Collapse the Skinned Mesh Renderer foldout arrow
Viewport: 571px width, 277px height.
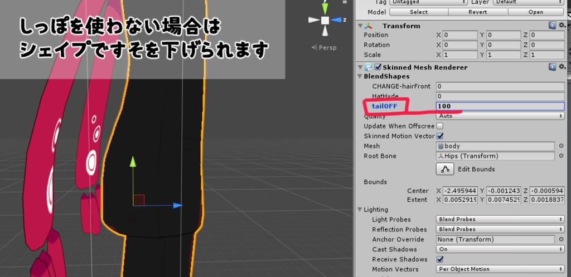[360, 67]
